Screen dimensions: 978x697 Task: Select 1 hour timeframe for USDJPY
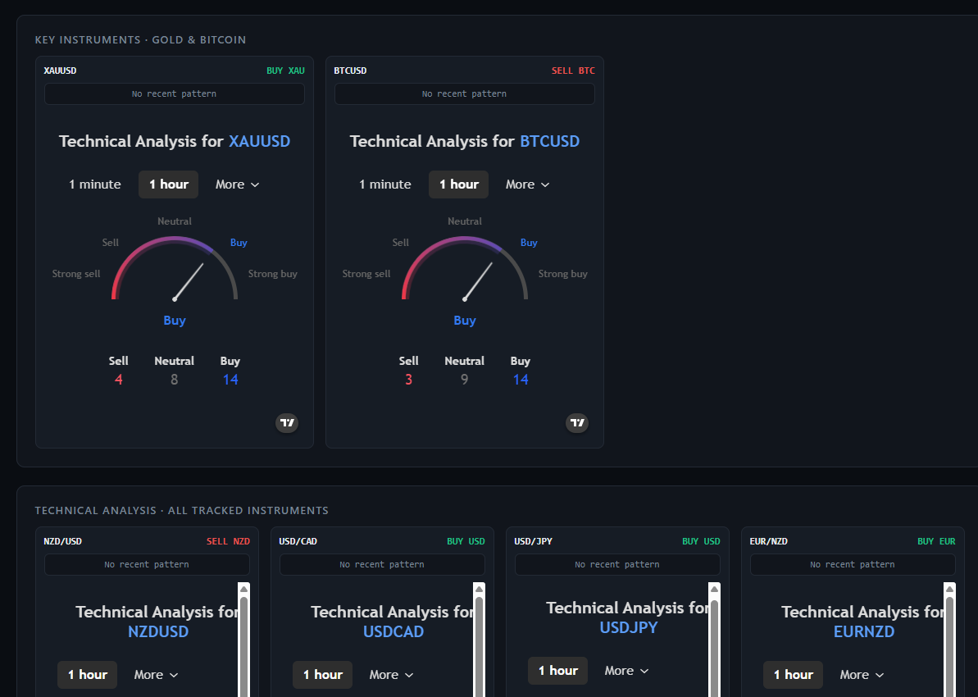point(557,671)
